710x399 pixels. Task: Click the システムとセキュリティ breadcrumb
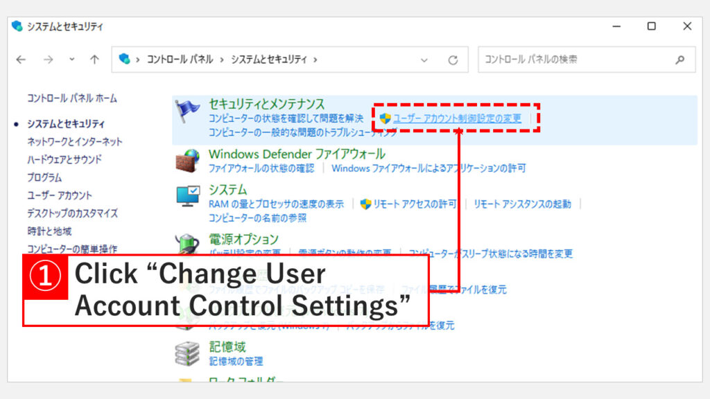[269, 60]
